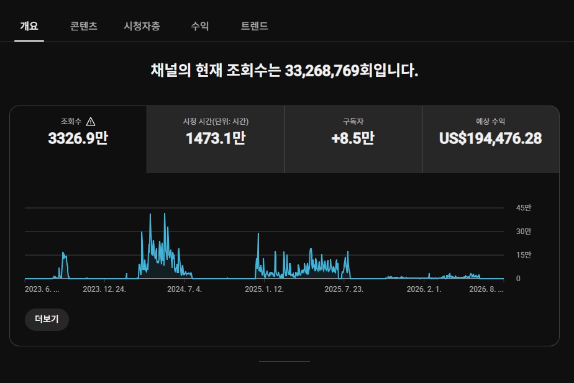The height and width of the screenshot is (383, 574).
Task: Open the 개요 tab
Action: coord(29,26)
